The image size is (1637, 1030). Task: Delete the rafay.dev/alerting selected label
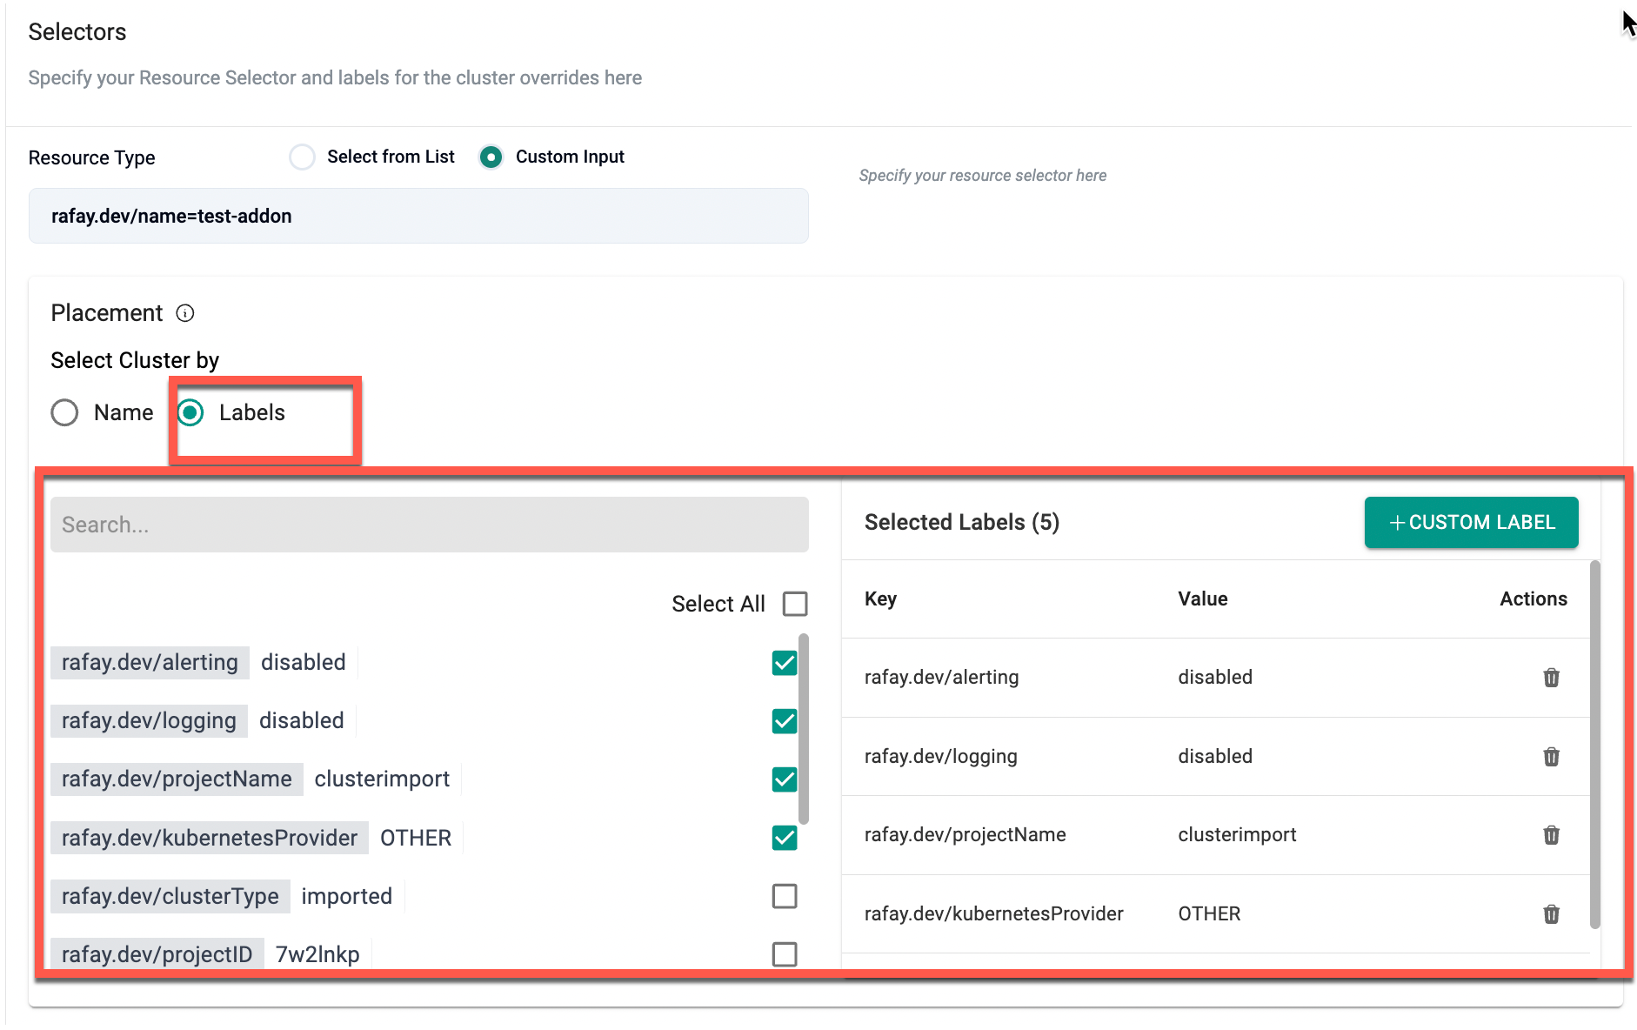click(1551, 678)
